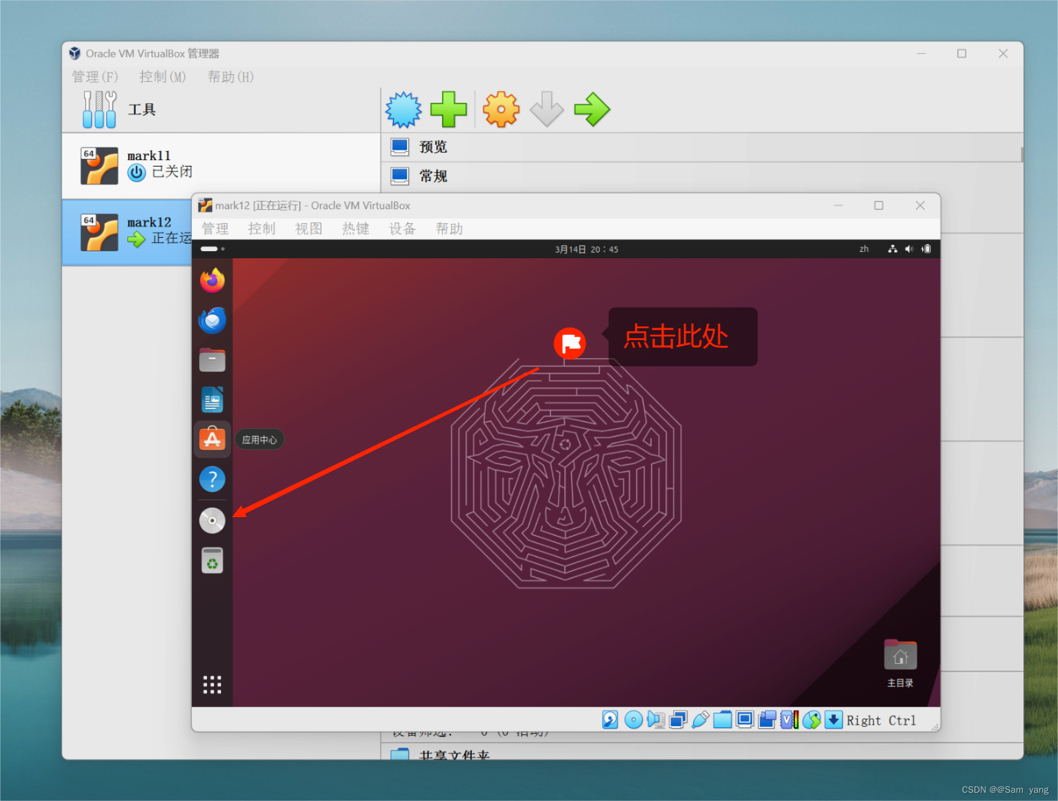Click display status bar icon
Screen dimensions: 1058x801
(745, 720)
